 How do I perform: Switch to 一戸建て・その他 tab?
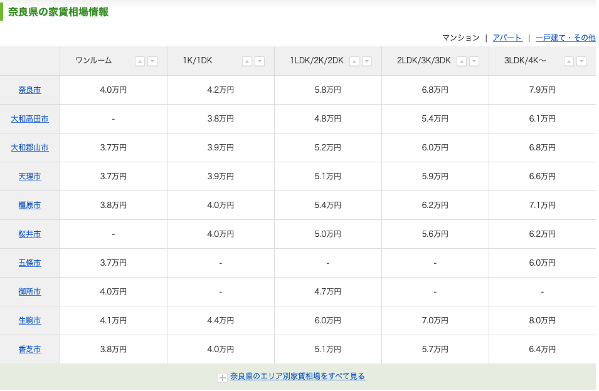566,38
